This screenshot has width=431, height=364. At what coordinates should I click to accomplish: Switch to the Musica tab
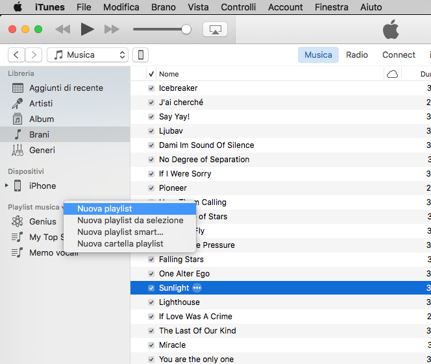[x=318, y=55]
